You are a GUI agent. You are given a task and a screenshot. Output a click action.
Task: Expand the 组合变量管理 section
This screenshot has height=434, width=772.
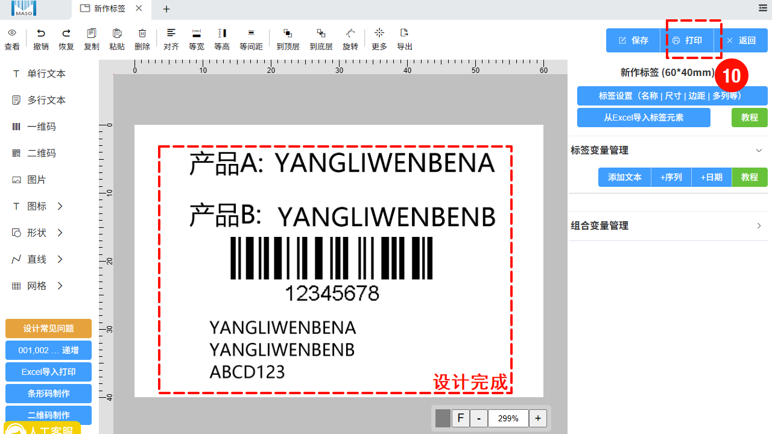[759, 225]
